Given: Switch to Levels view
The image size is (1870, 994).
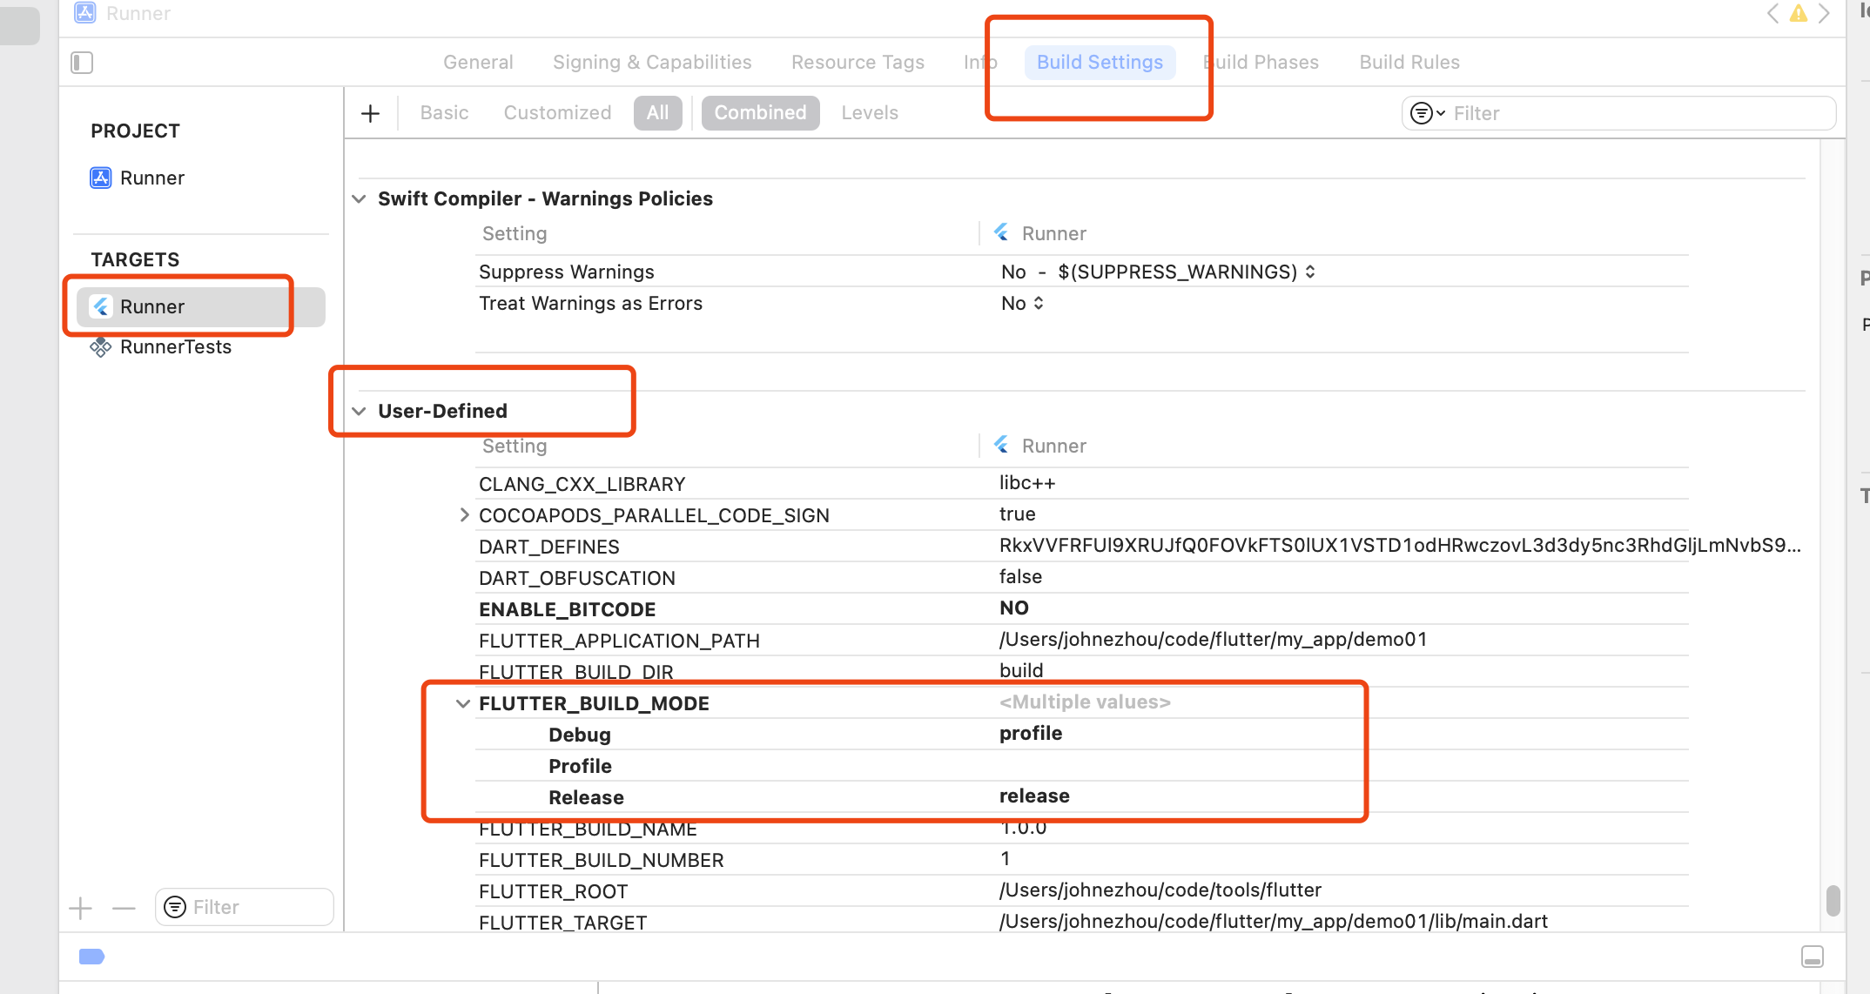Looking at the screenshot, I should (x=869, y=112).
